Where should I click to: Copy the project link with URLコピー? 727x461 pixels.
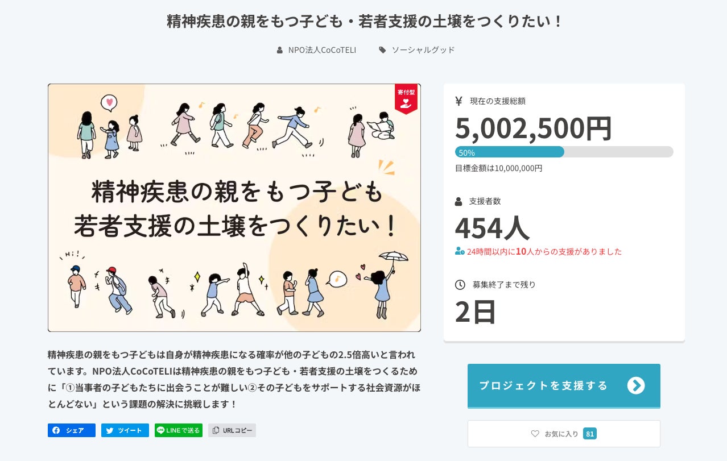coord(232,430)
